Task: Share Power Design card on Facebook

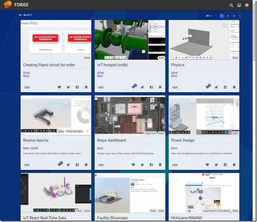Action: point(225,165)
